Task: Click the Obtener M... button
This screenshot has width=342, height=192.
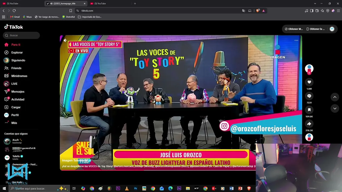Action: (294, 29)
